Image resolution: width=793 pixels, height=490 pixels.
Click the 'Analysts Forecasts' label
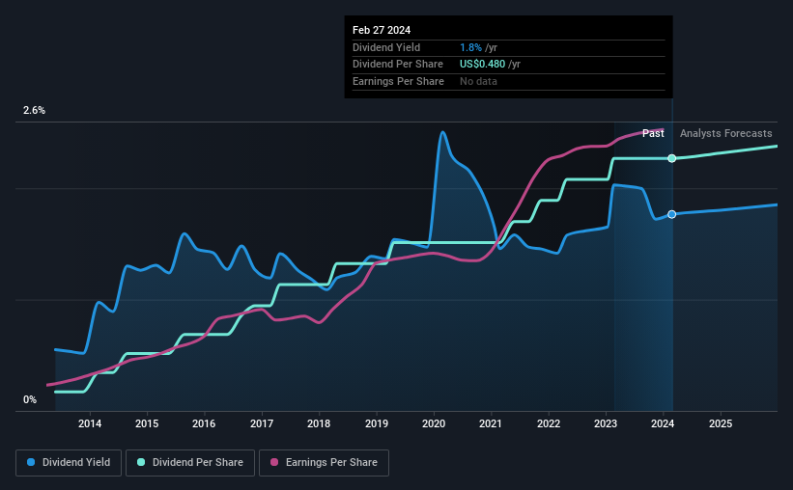(725, 133)
